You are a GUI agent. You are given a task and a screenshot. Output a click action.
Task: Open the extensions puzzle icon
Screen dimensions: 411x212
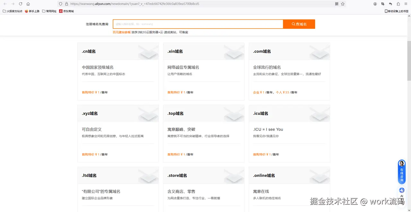(x=398, y=4)
